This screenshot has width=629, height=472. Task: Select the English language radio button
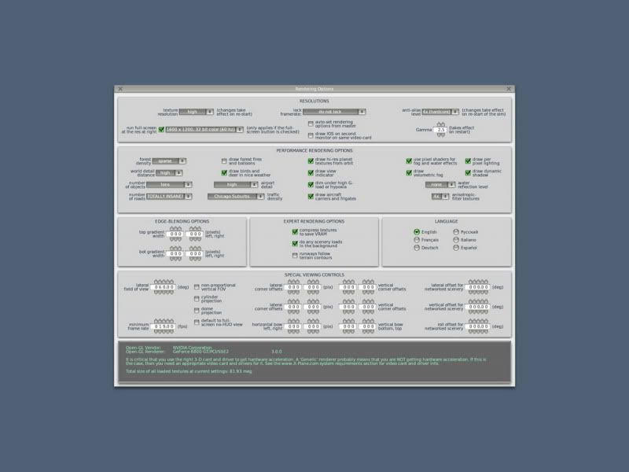(x=417, y=232)
